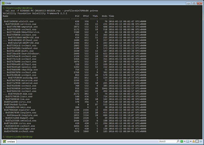Click the Thds column header

95,16
